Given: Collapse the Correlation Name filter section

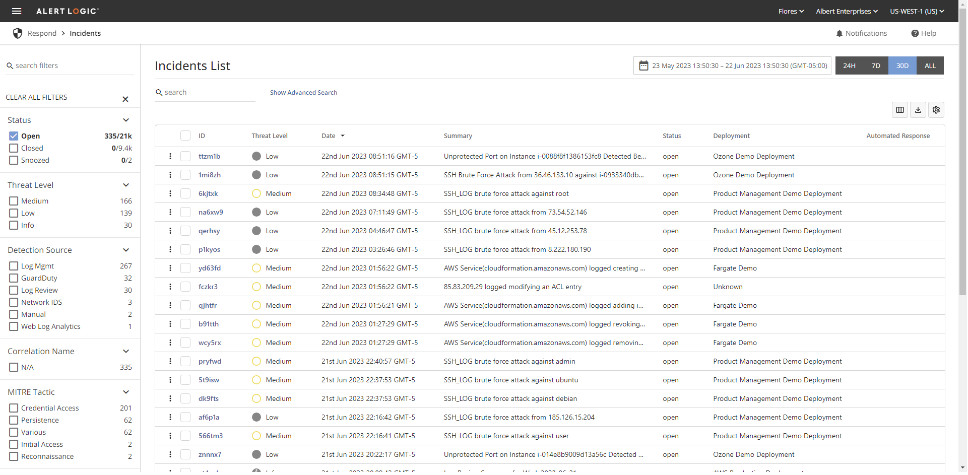Looking at the screenshot, I should (126, 351).
